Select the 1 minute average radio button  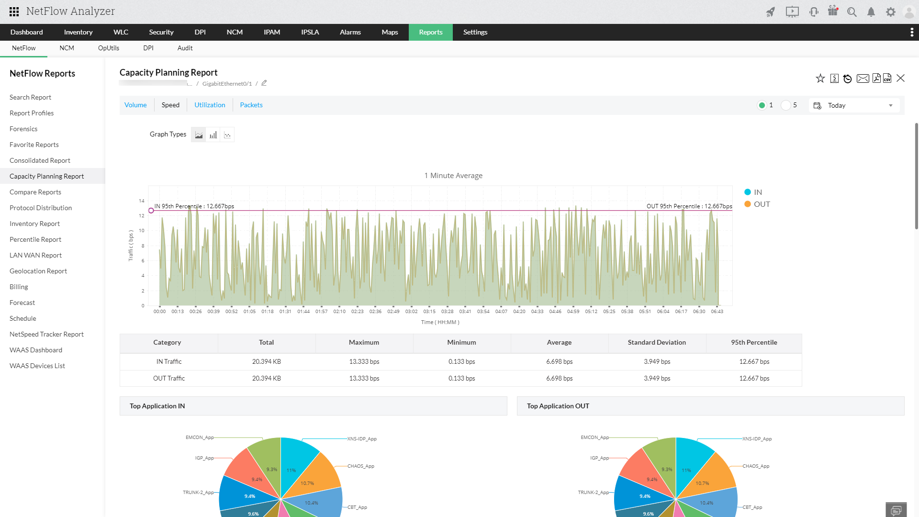[x=763, y=105]
